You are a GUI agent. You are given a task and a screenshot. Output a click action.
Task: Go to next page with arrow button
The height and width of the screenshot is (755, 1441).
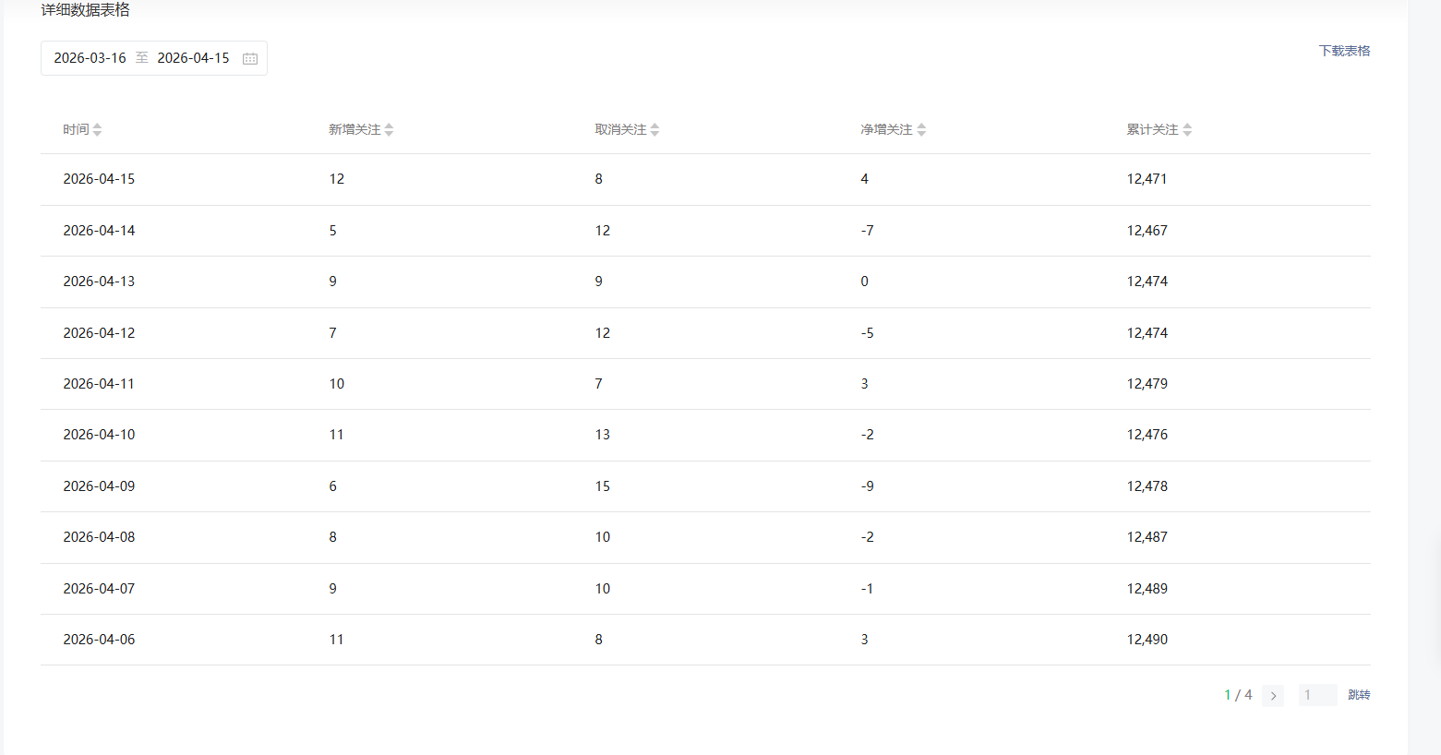[x=1273, y=696]
